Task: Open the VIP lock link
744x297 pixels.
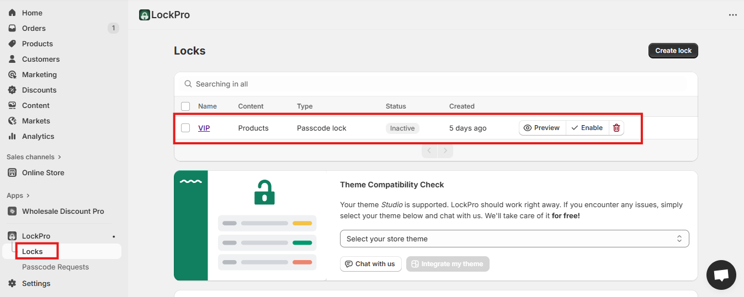Action: click(x=204, y=128)
